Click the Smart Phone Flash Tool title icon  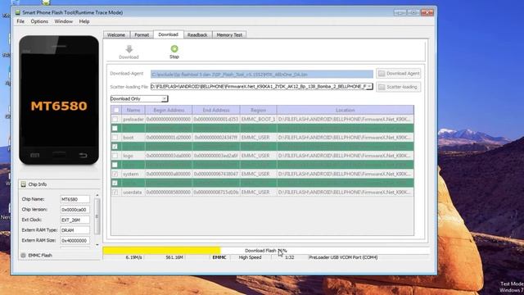point(18,12)
